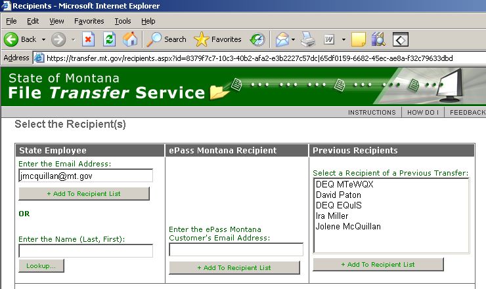This screenshot has height=289, width=486.
Task: Open the INSTRUCTIONS link
Action: [x=372, y=112]
